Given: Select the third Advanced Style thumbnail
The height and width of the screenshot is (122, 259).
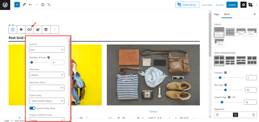Looking at the screenshot, I should pyautogui.click(x=241, y=61).
